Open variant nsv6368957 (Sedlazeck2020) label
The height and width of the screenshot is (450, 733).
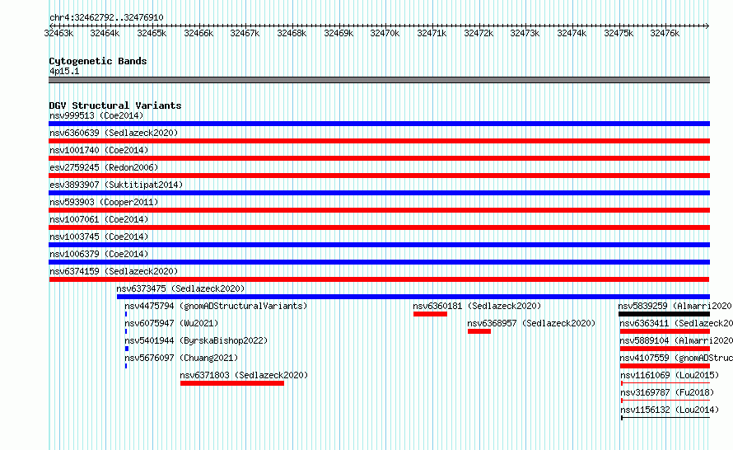point(531,323)
